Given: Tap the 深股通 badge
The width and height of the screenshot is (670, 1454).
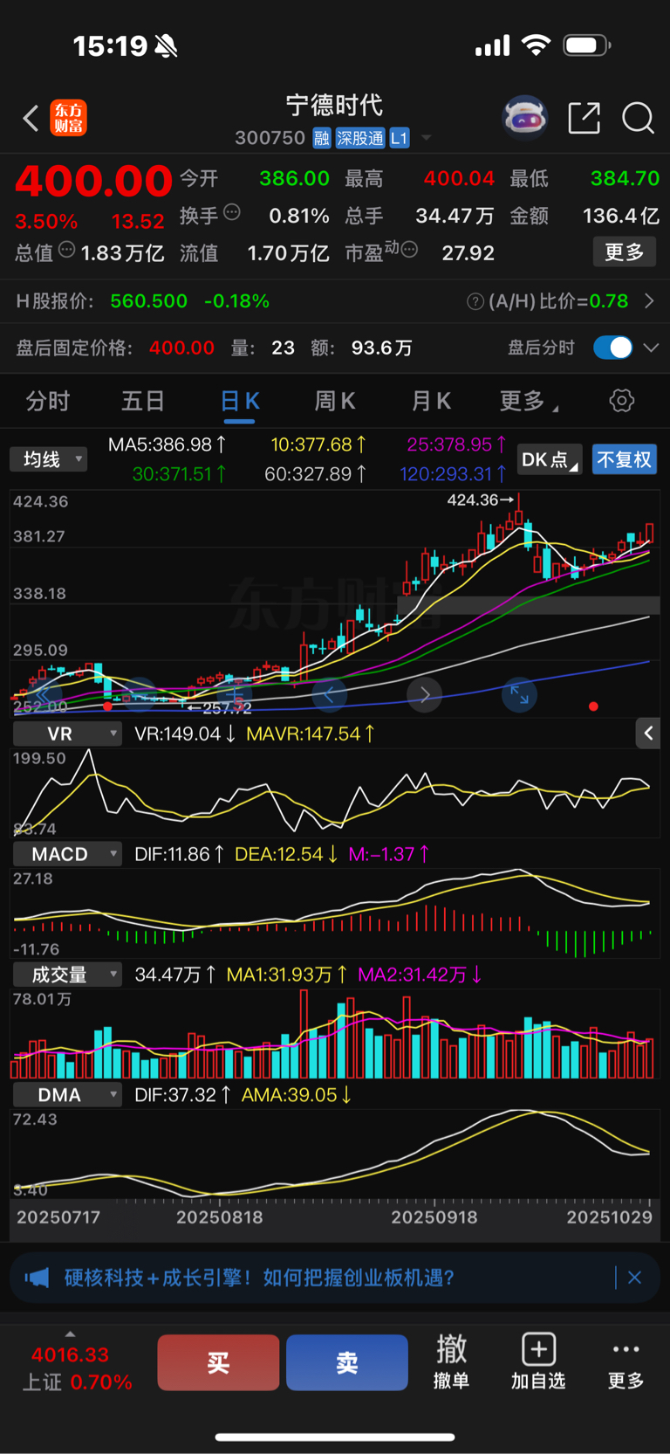Looking at the screenshot, I should coord(360,138).
